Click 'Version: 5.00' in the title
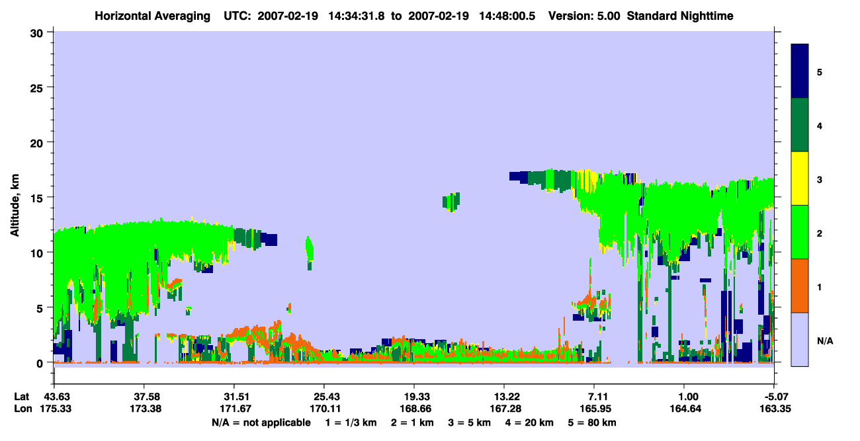Screen dimensions: 860x441 [x=584, y=16]
